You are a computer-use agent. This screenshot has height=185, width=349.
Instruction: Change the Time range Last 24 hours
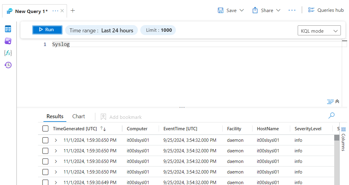point(101,30)
